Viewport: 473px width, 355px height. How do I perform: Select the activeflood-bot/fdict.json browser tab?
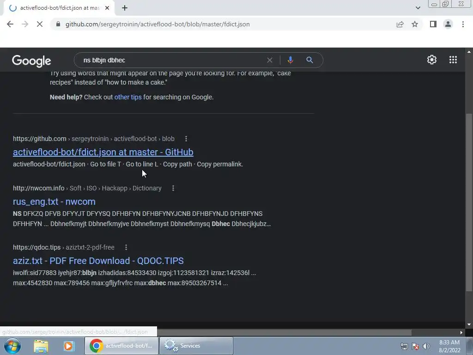click(59, 8)
